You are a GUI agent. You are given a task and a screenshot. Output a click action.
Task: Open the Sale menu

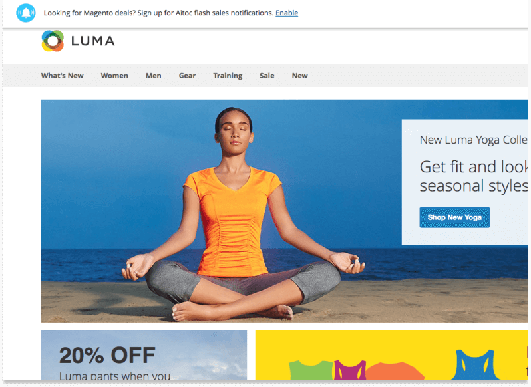click(267, 76)
